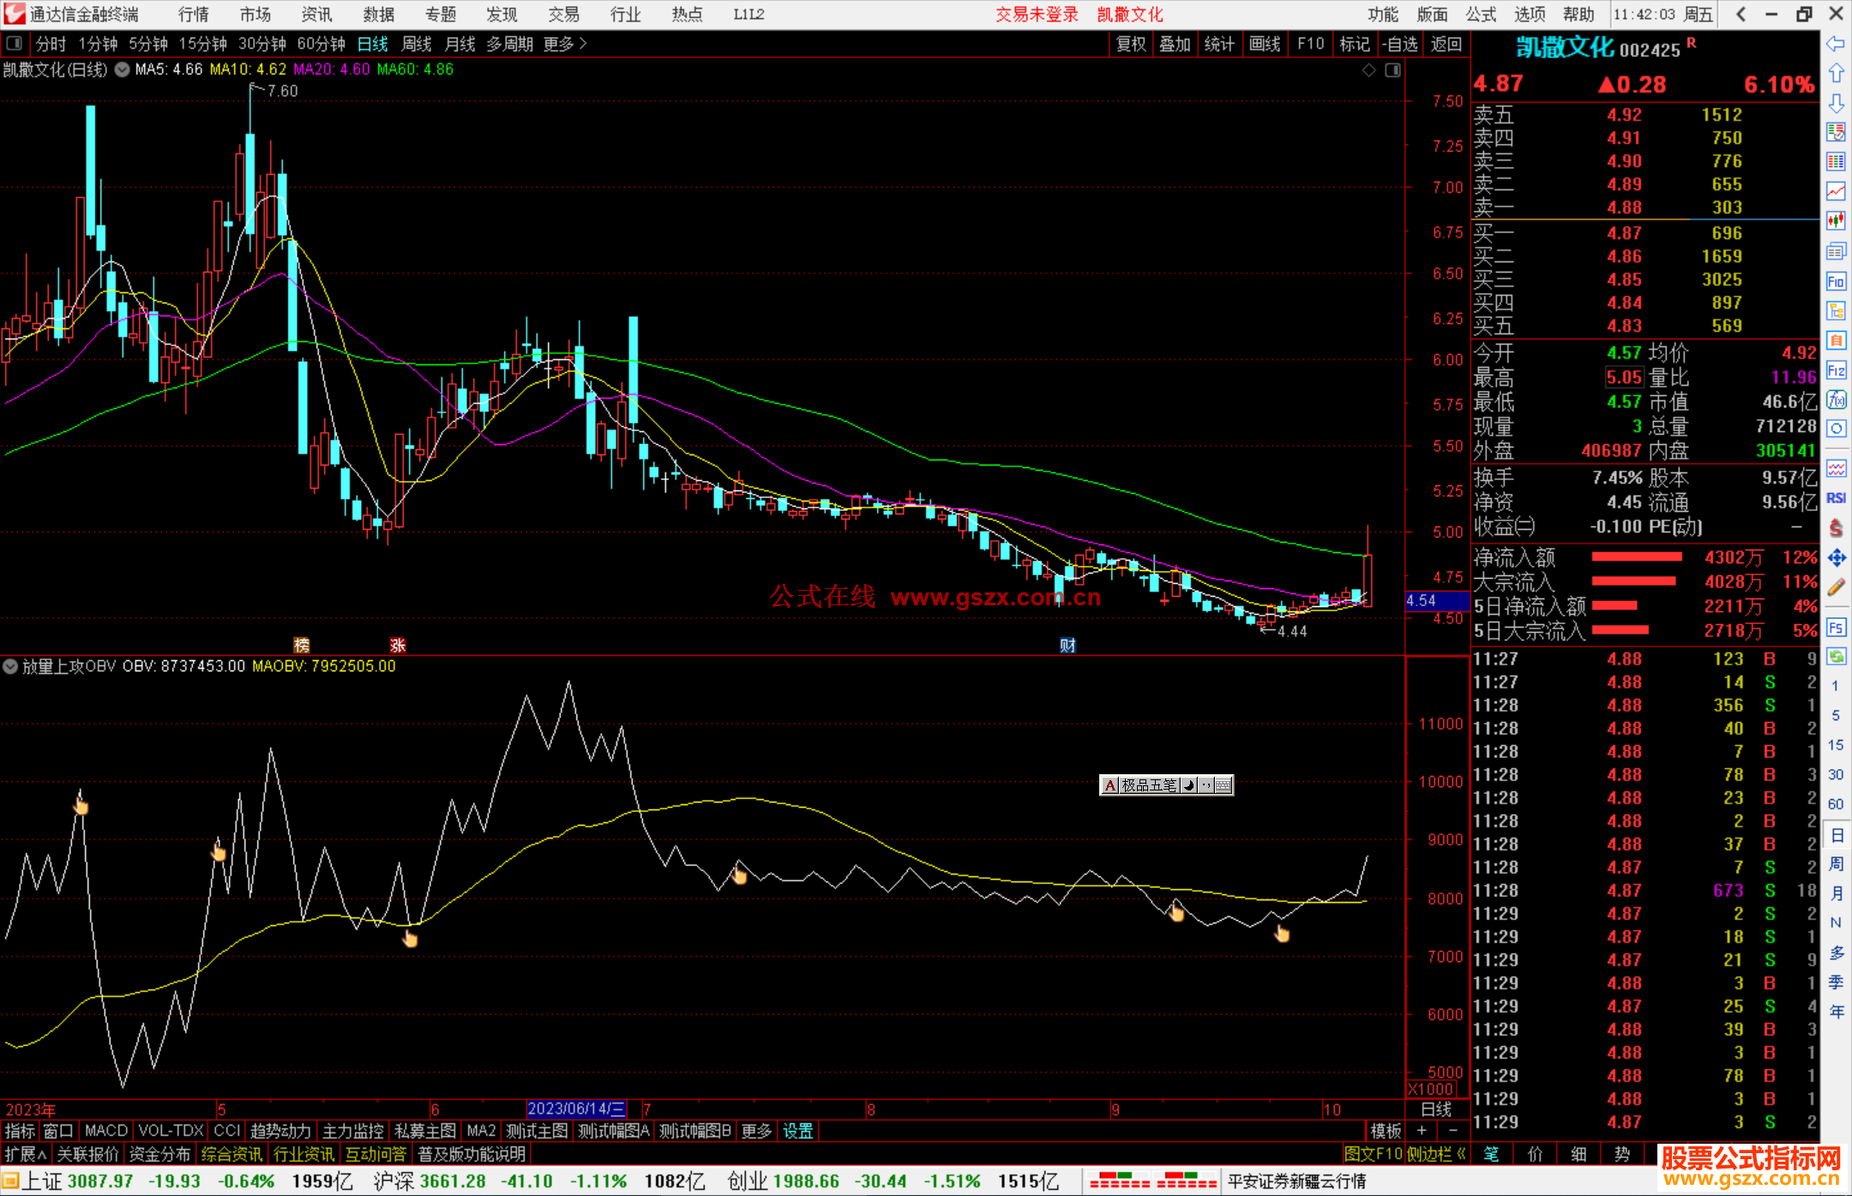Viewport: 1852px width, 1196px height.
Task: Click the F10 icon in right sidebar
Action: coord(1836,282)
